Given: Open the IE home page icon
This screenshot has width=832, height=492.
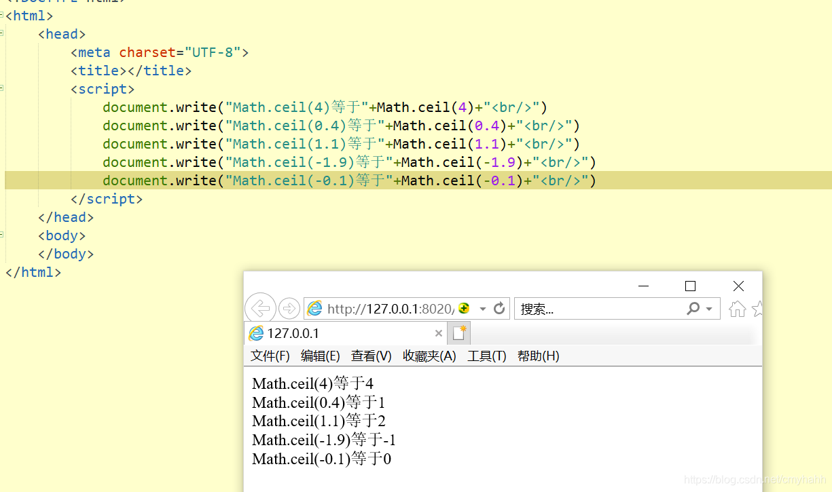Looking at the screenshot, I should pos(737,309).
